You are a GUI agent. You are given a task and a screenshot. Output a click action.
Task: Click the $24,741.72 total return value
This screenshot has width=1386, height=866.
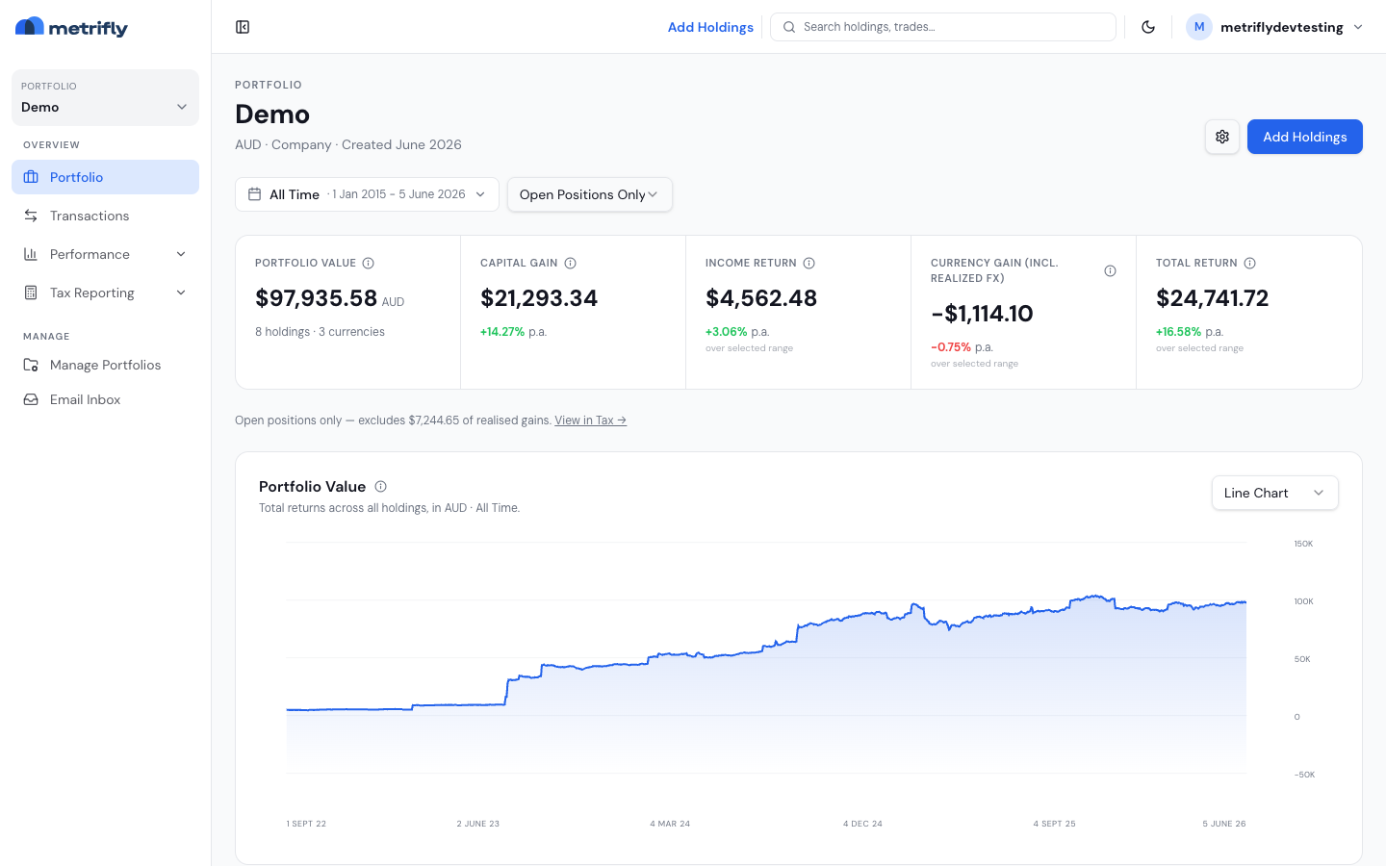coord(1212,298)
